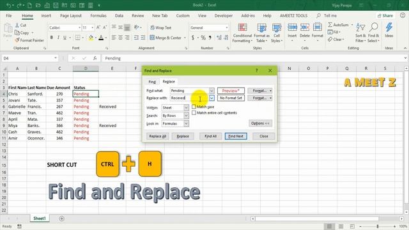Screen dimensions: 409x230
Task: Adjust the zoom slider in status bar
Action: click(x=378, y=226)
